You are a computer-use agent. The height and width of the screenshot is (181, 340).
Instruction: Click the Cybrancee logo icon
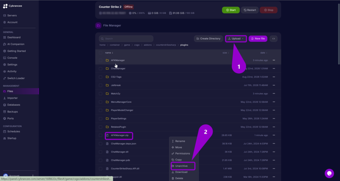coord(5,6)
